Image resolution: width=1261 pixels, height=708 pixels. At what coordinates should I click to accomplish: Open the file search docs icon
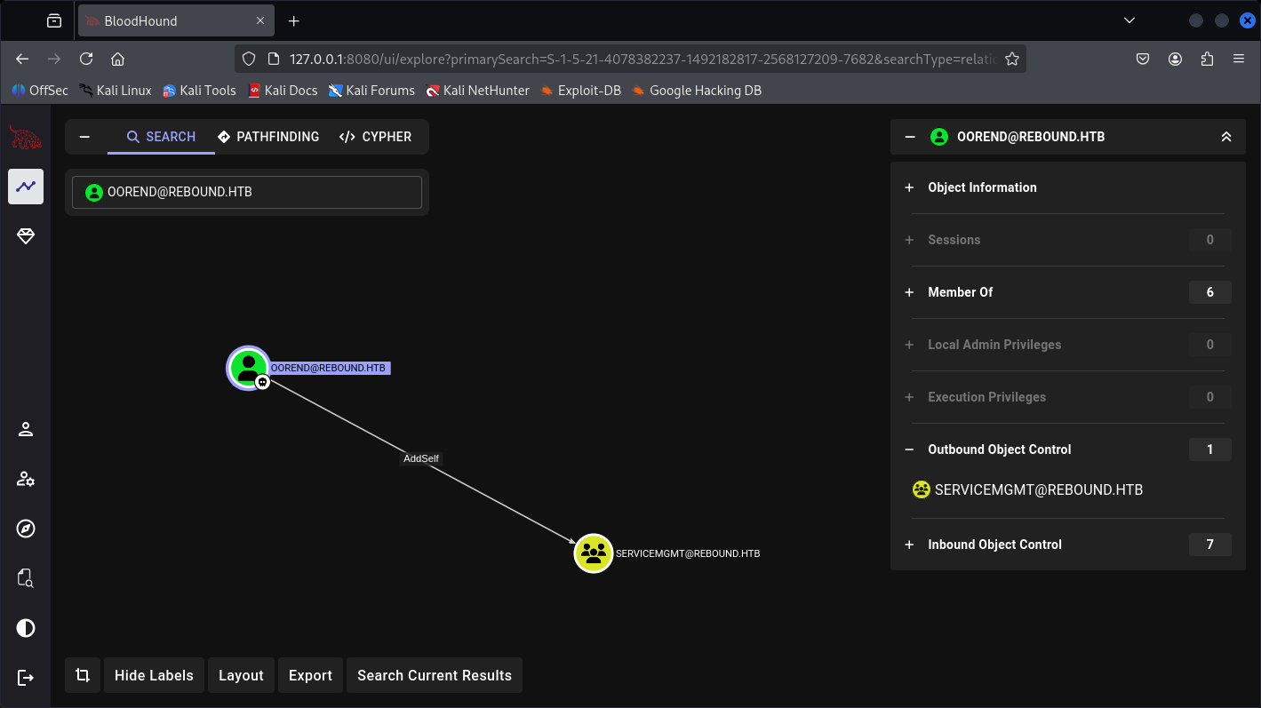click(26, 579)
